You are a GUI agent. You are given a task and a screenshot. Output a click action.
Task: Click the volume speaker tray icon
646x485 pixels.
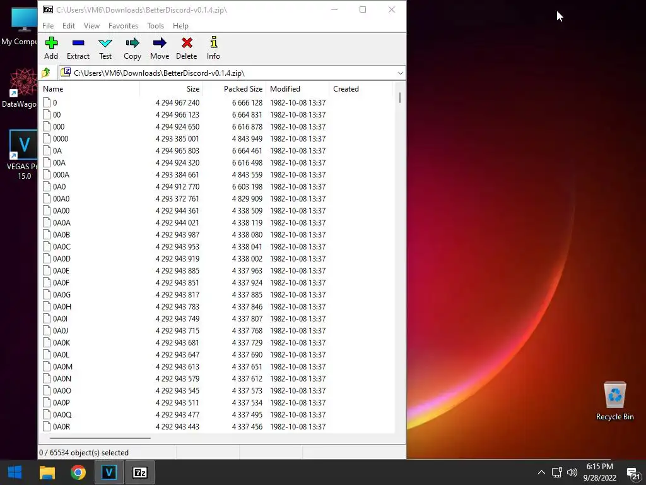572,472
